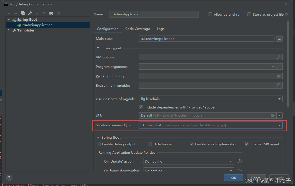Viewport: 295px width, 186px height.
Task: Select Spring Boot tree group
Action: click(x=27, y=19)
